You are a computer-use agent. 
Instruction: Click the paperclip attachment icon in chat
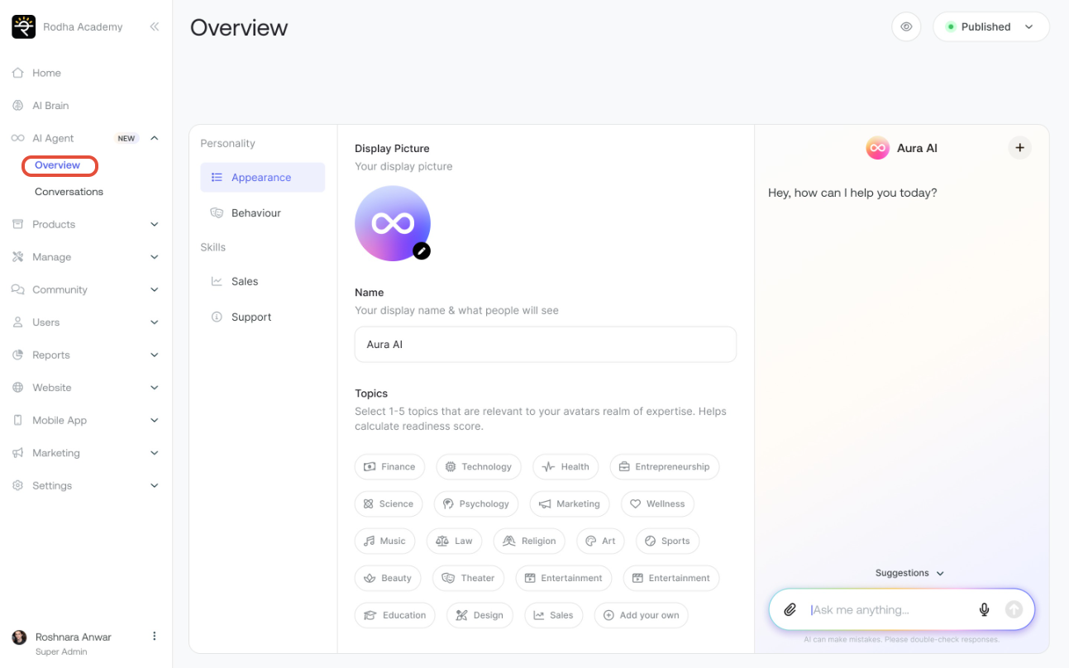tap(790, 610)
